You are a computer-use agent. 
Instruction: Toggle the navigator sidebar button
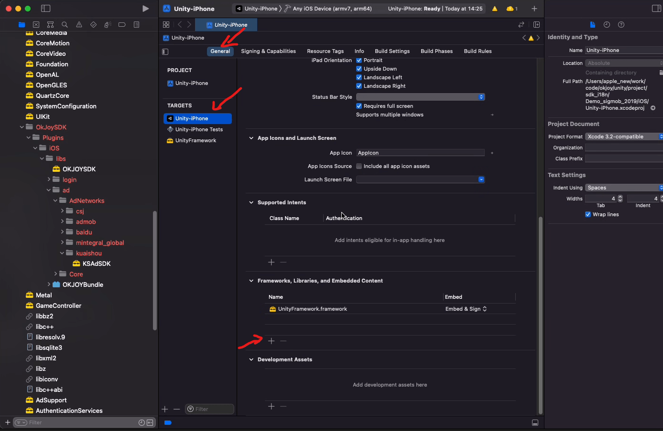pyautogui.click(x=46, y=9)
